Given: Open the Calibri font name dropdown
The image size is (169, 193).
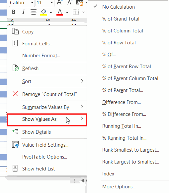Looking at the screenshot, I should pyautogui.click(x=22, y=3).
